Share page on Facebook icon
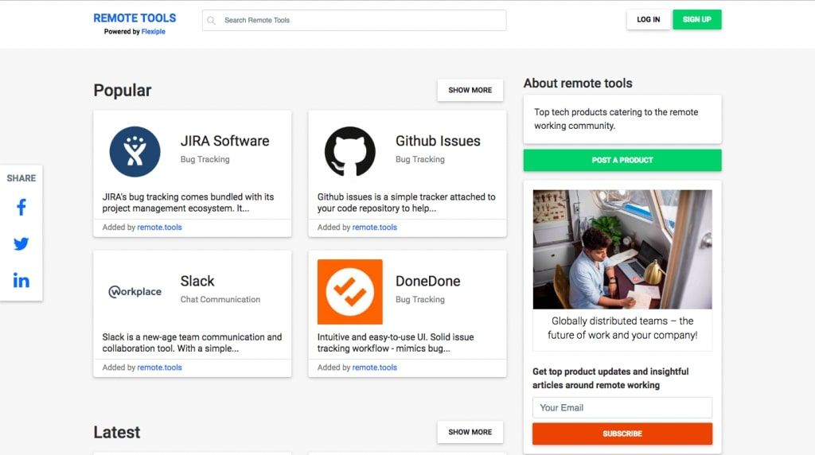815x455 pixels. click(x=21, y=208)
